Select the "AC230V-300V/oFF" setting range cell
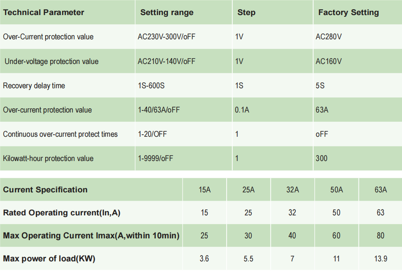402x271 pixels. 166,37
